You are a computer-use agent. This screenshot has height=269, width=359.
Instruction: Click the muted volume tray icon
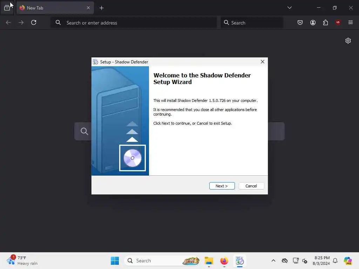(305, 261)
